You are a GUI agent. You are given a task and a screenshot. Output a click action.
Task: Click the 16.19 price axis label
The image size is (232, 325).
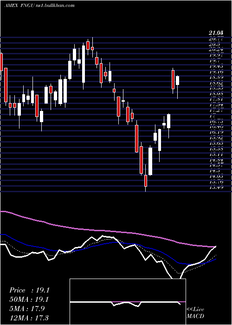pyautogui.click(x=216, y=132)
